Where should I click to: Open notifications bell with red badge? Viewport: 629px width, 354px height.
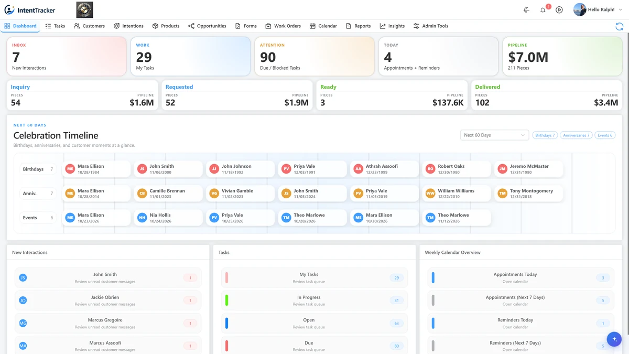click(x=543, y=10)
